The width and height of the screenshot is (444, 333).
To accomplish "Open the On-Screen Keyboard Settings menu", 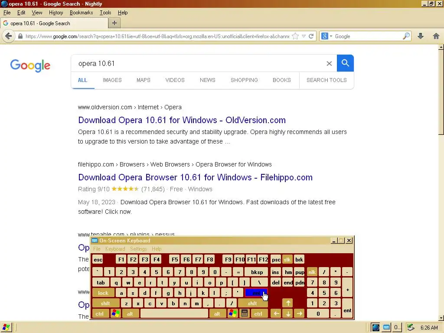I will point(138,248).
